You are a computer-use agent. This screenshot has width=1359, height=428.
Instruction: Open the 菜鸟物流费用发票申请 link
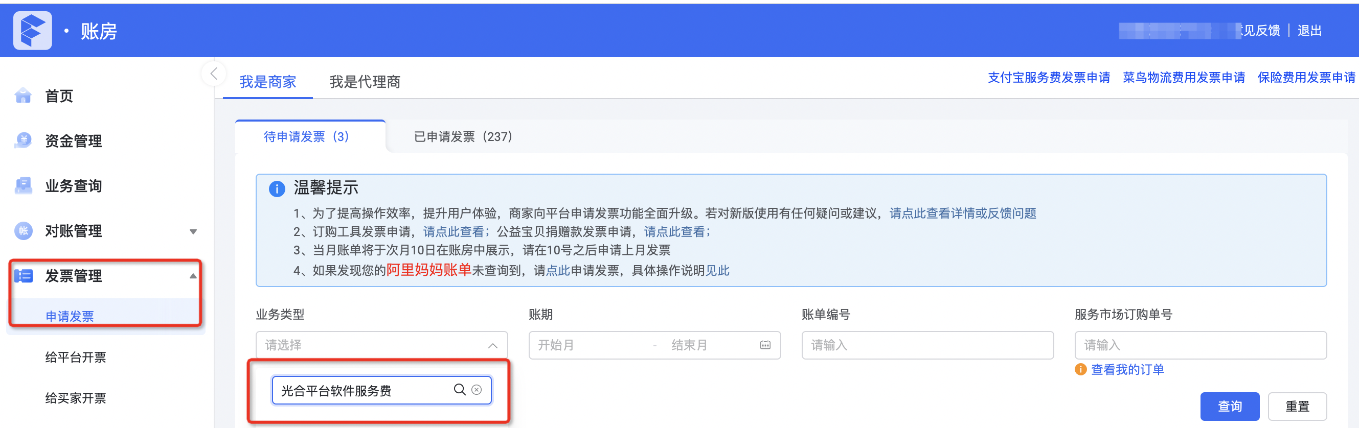pos(1184,78)
